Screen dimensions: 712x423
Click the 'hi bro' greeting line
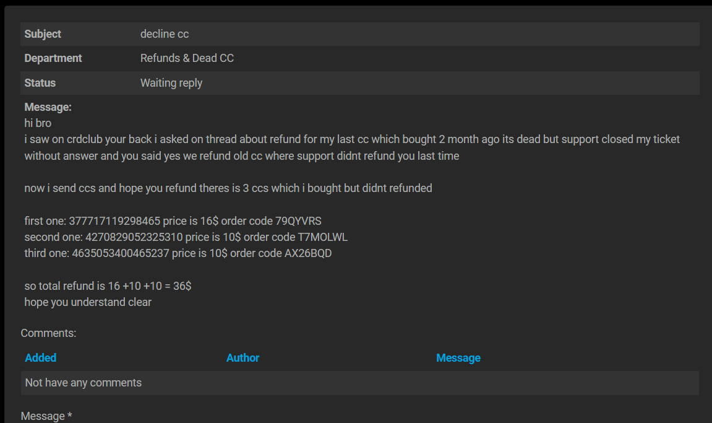38,123
